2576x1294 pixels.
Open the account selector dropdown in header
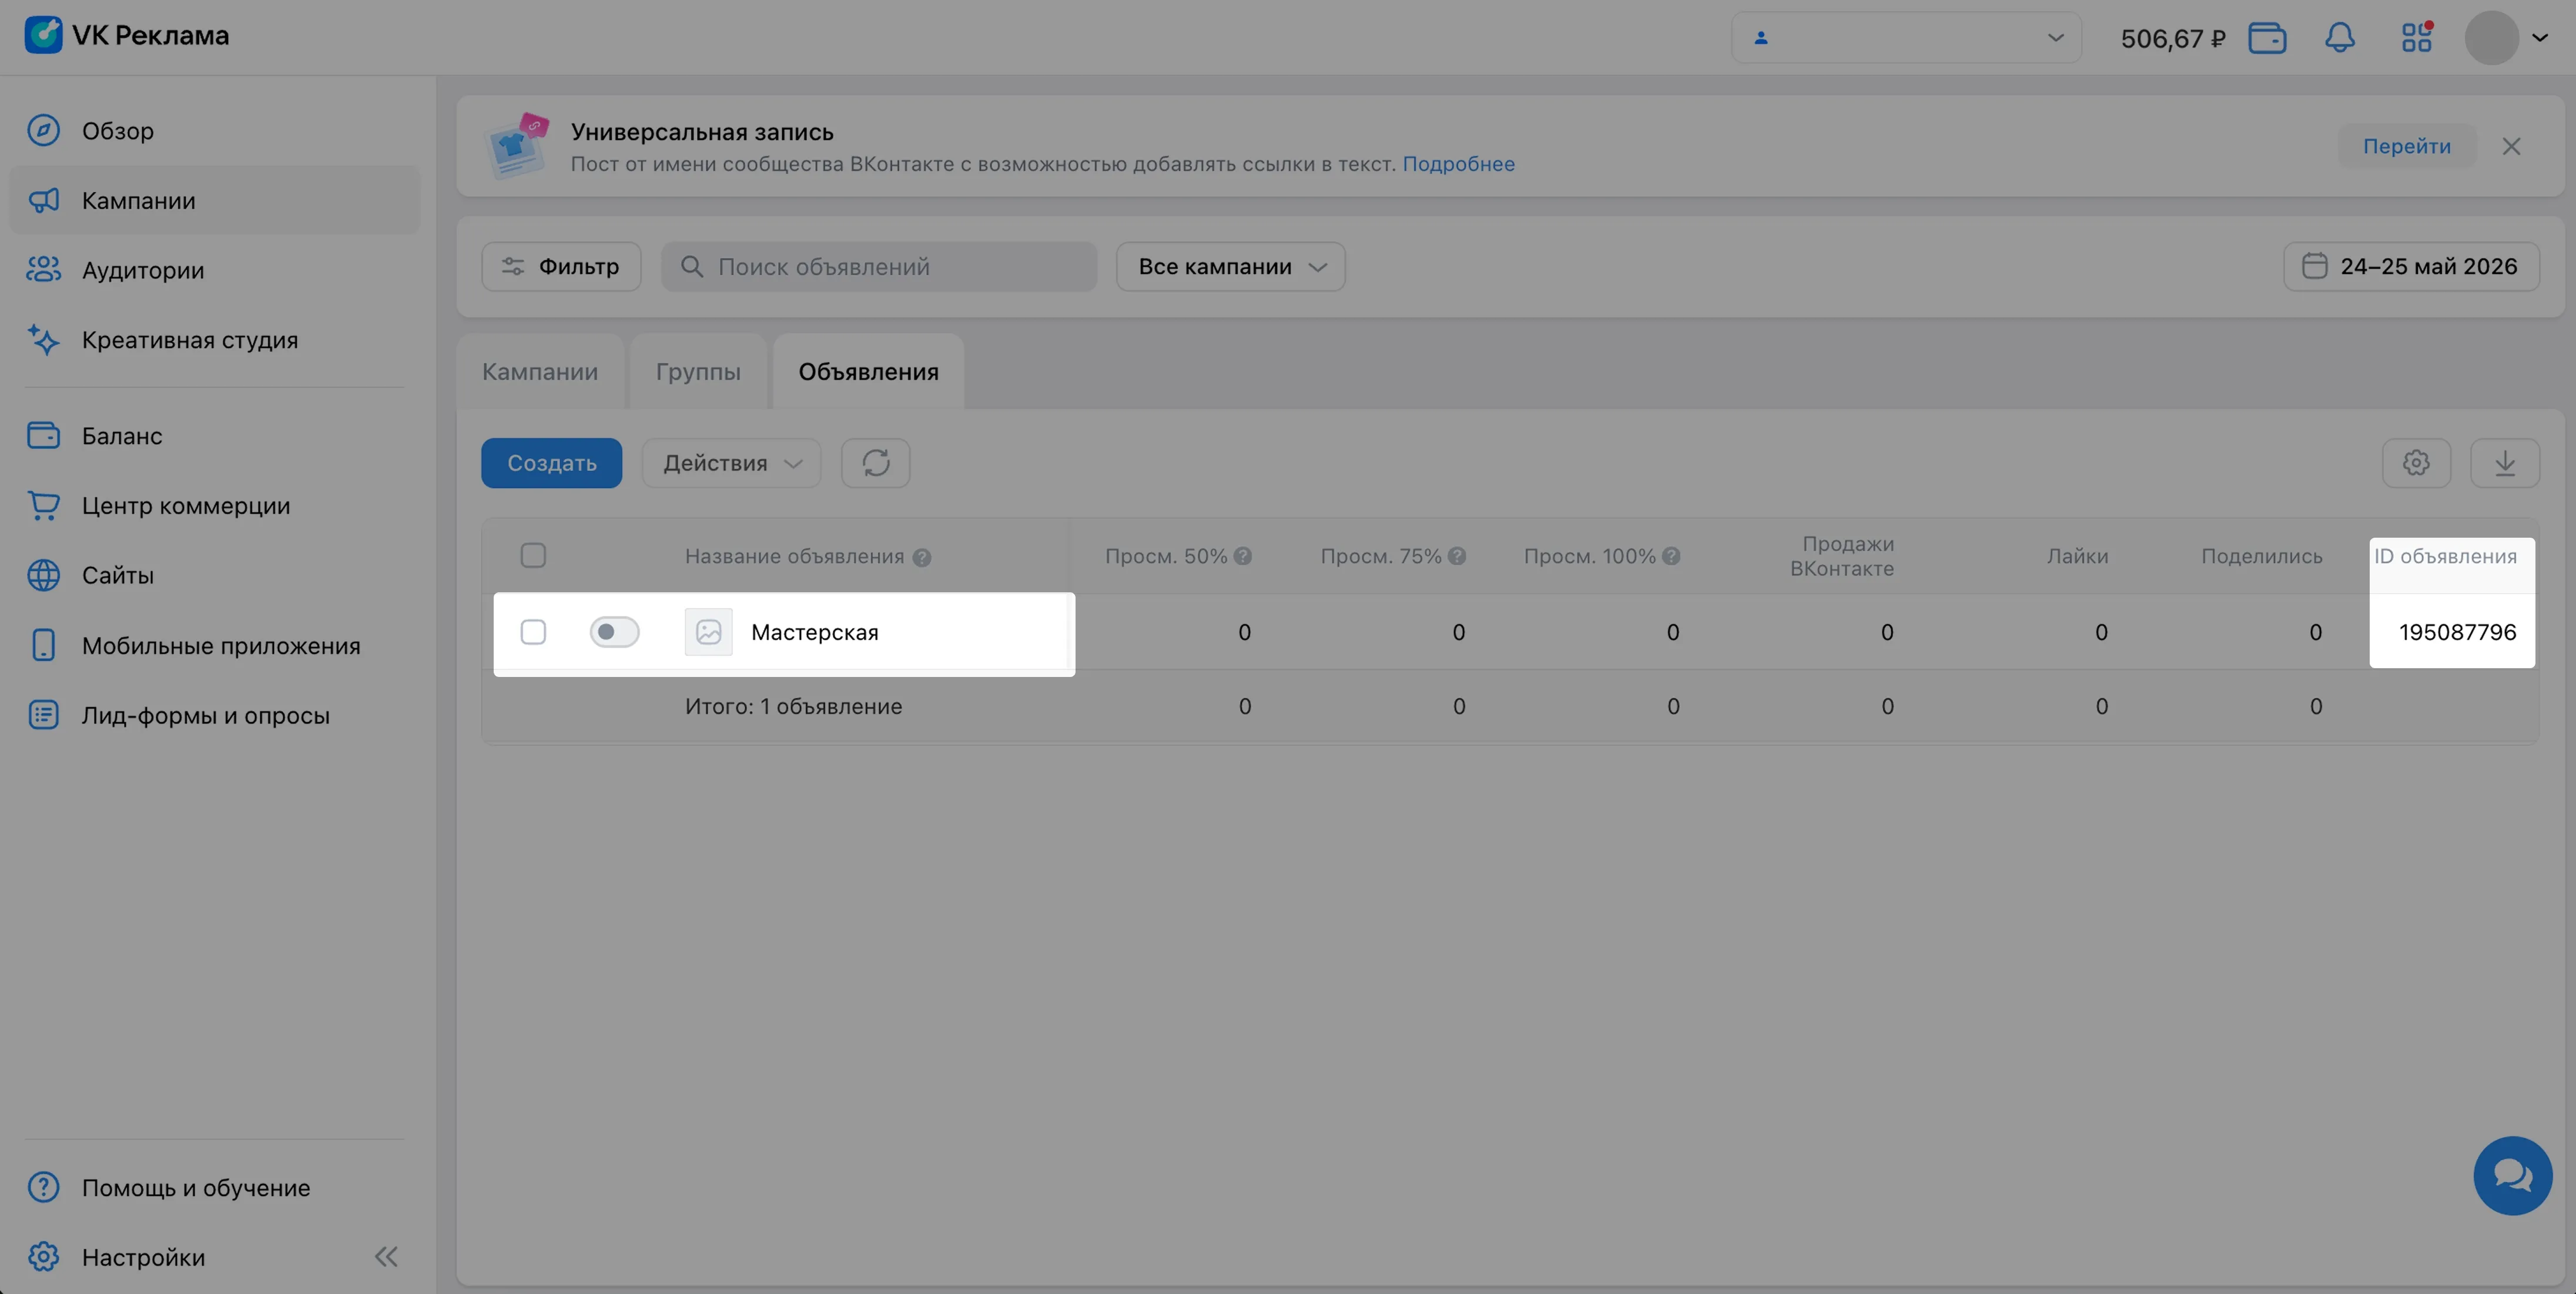click(1906, 38)
